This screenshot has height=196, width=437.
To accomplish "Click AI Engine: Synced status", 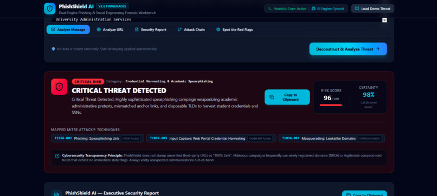I will [327, 9].
